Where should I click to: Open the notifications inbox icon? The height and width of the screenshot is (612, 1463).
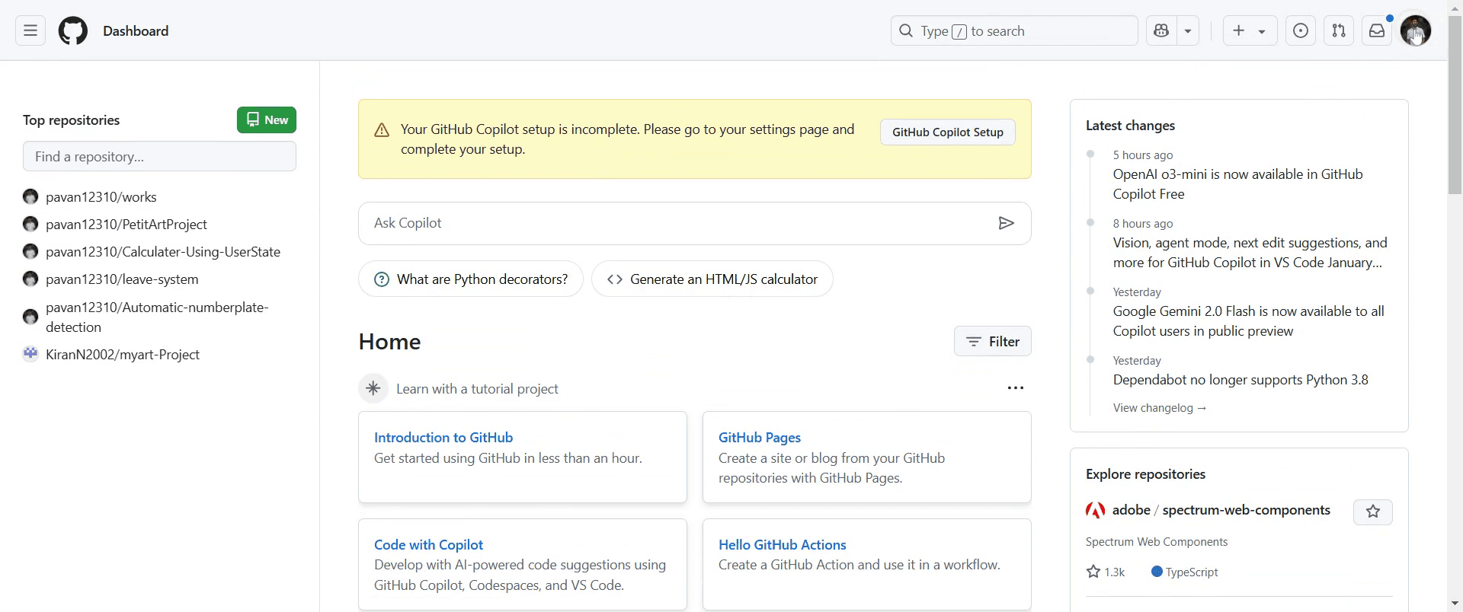(x=1377, y=30)
